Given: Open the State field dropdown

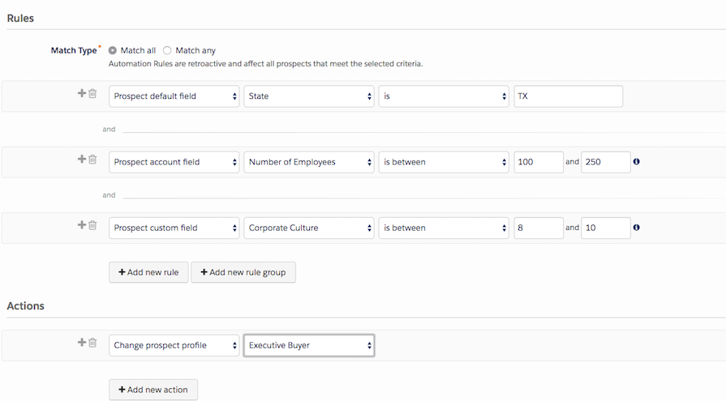Looking at the screenshot, I should coord(309,96).
